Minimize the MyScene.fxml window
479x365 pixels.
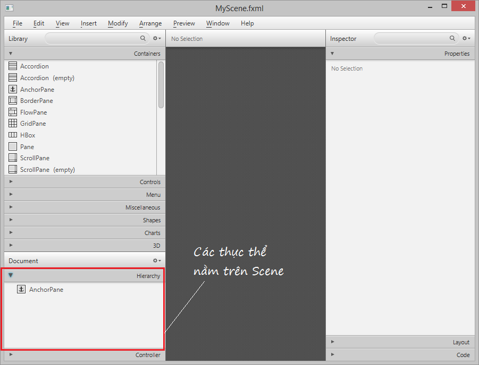tap(430, 7)
